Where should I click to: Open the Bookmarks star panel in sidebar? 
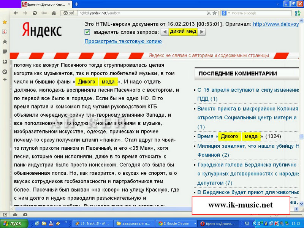point(5,41)
